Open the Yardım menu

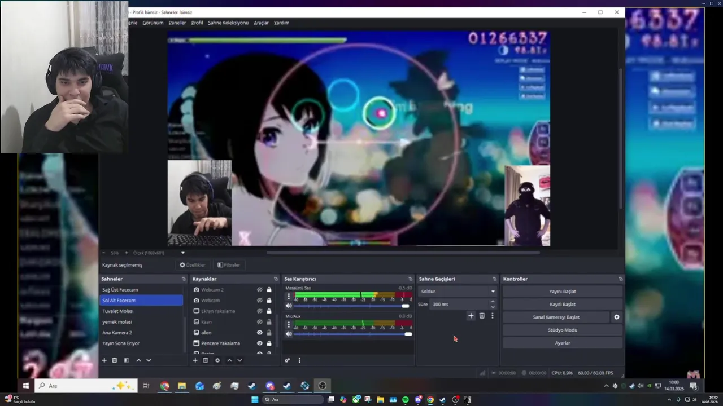[x=281, y=23]
